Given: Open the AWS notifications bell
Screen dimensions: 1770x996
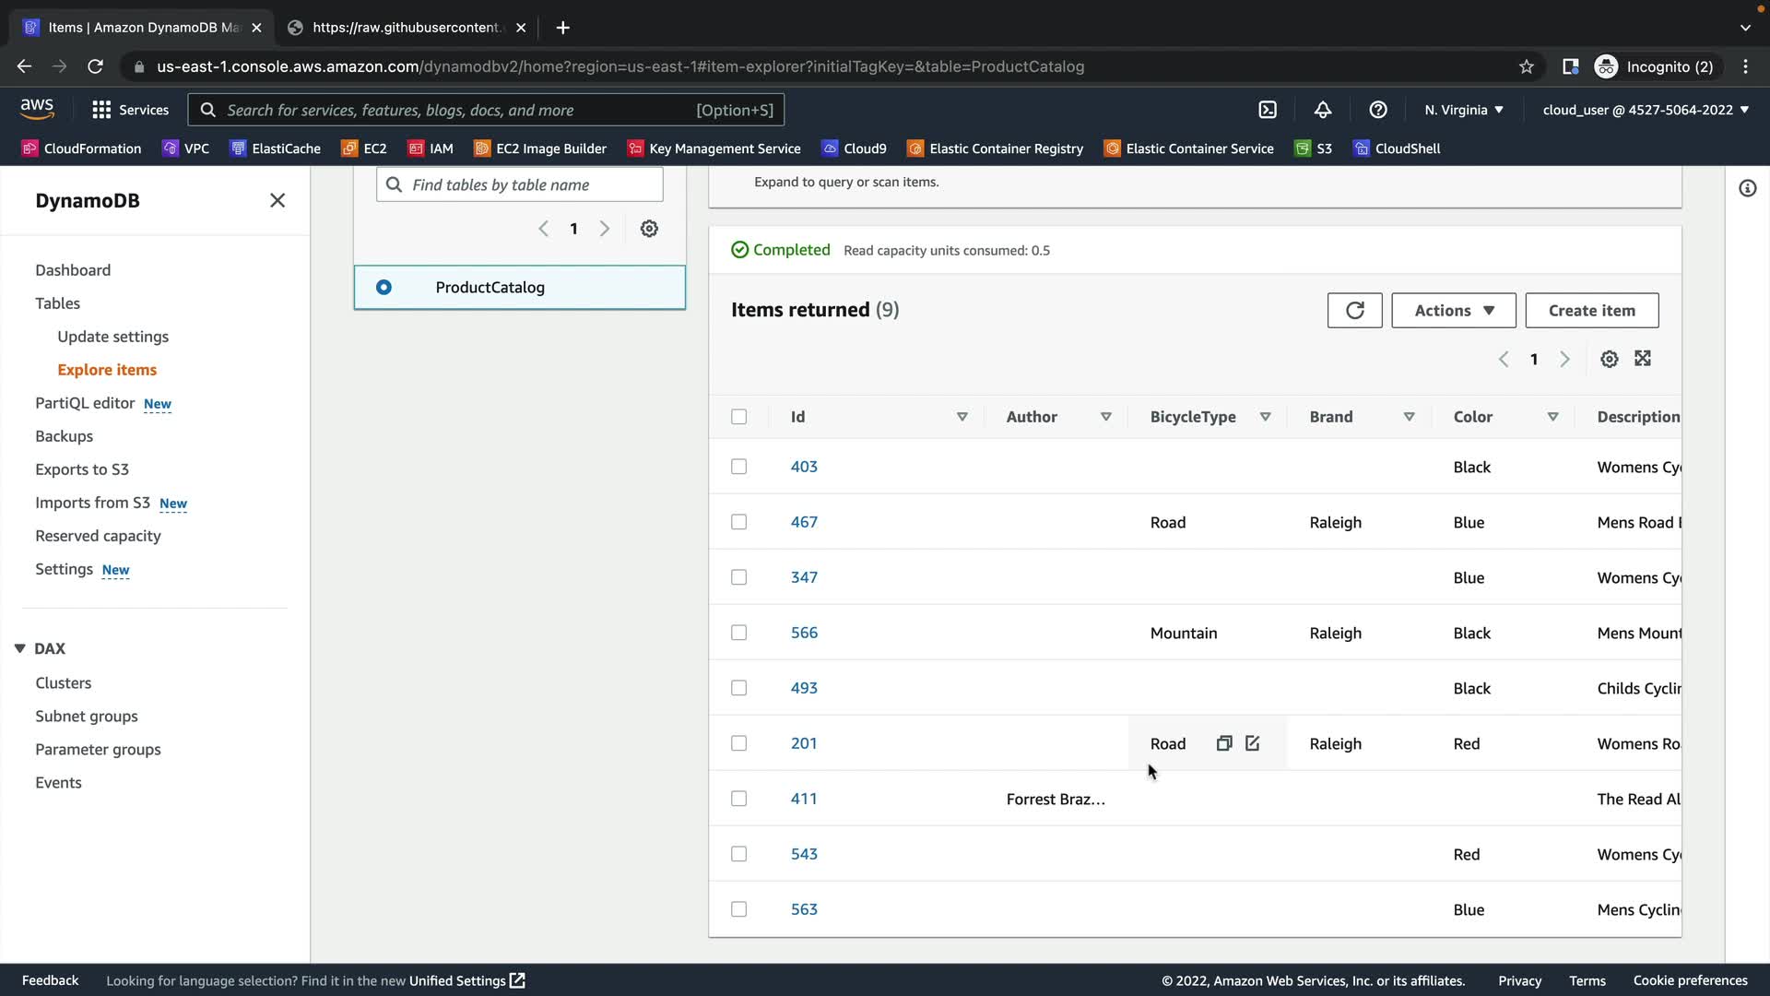Looking at the screenshot, I should [1323, 110].
